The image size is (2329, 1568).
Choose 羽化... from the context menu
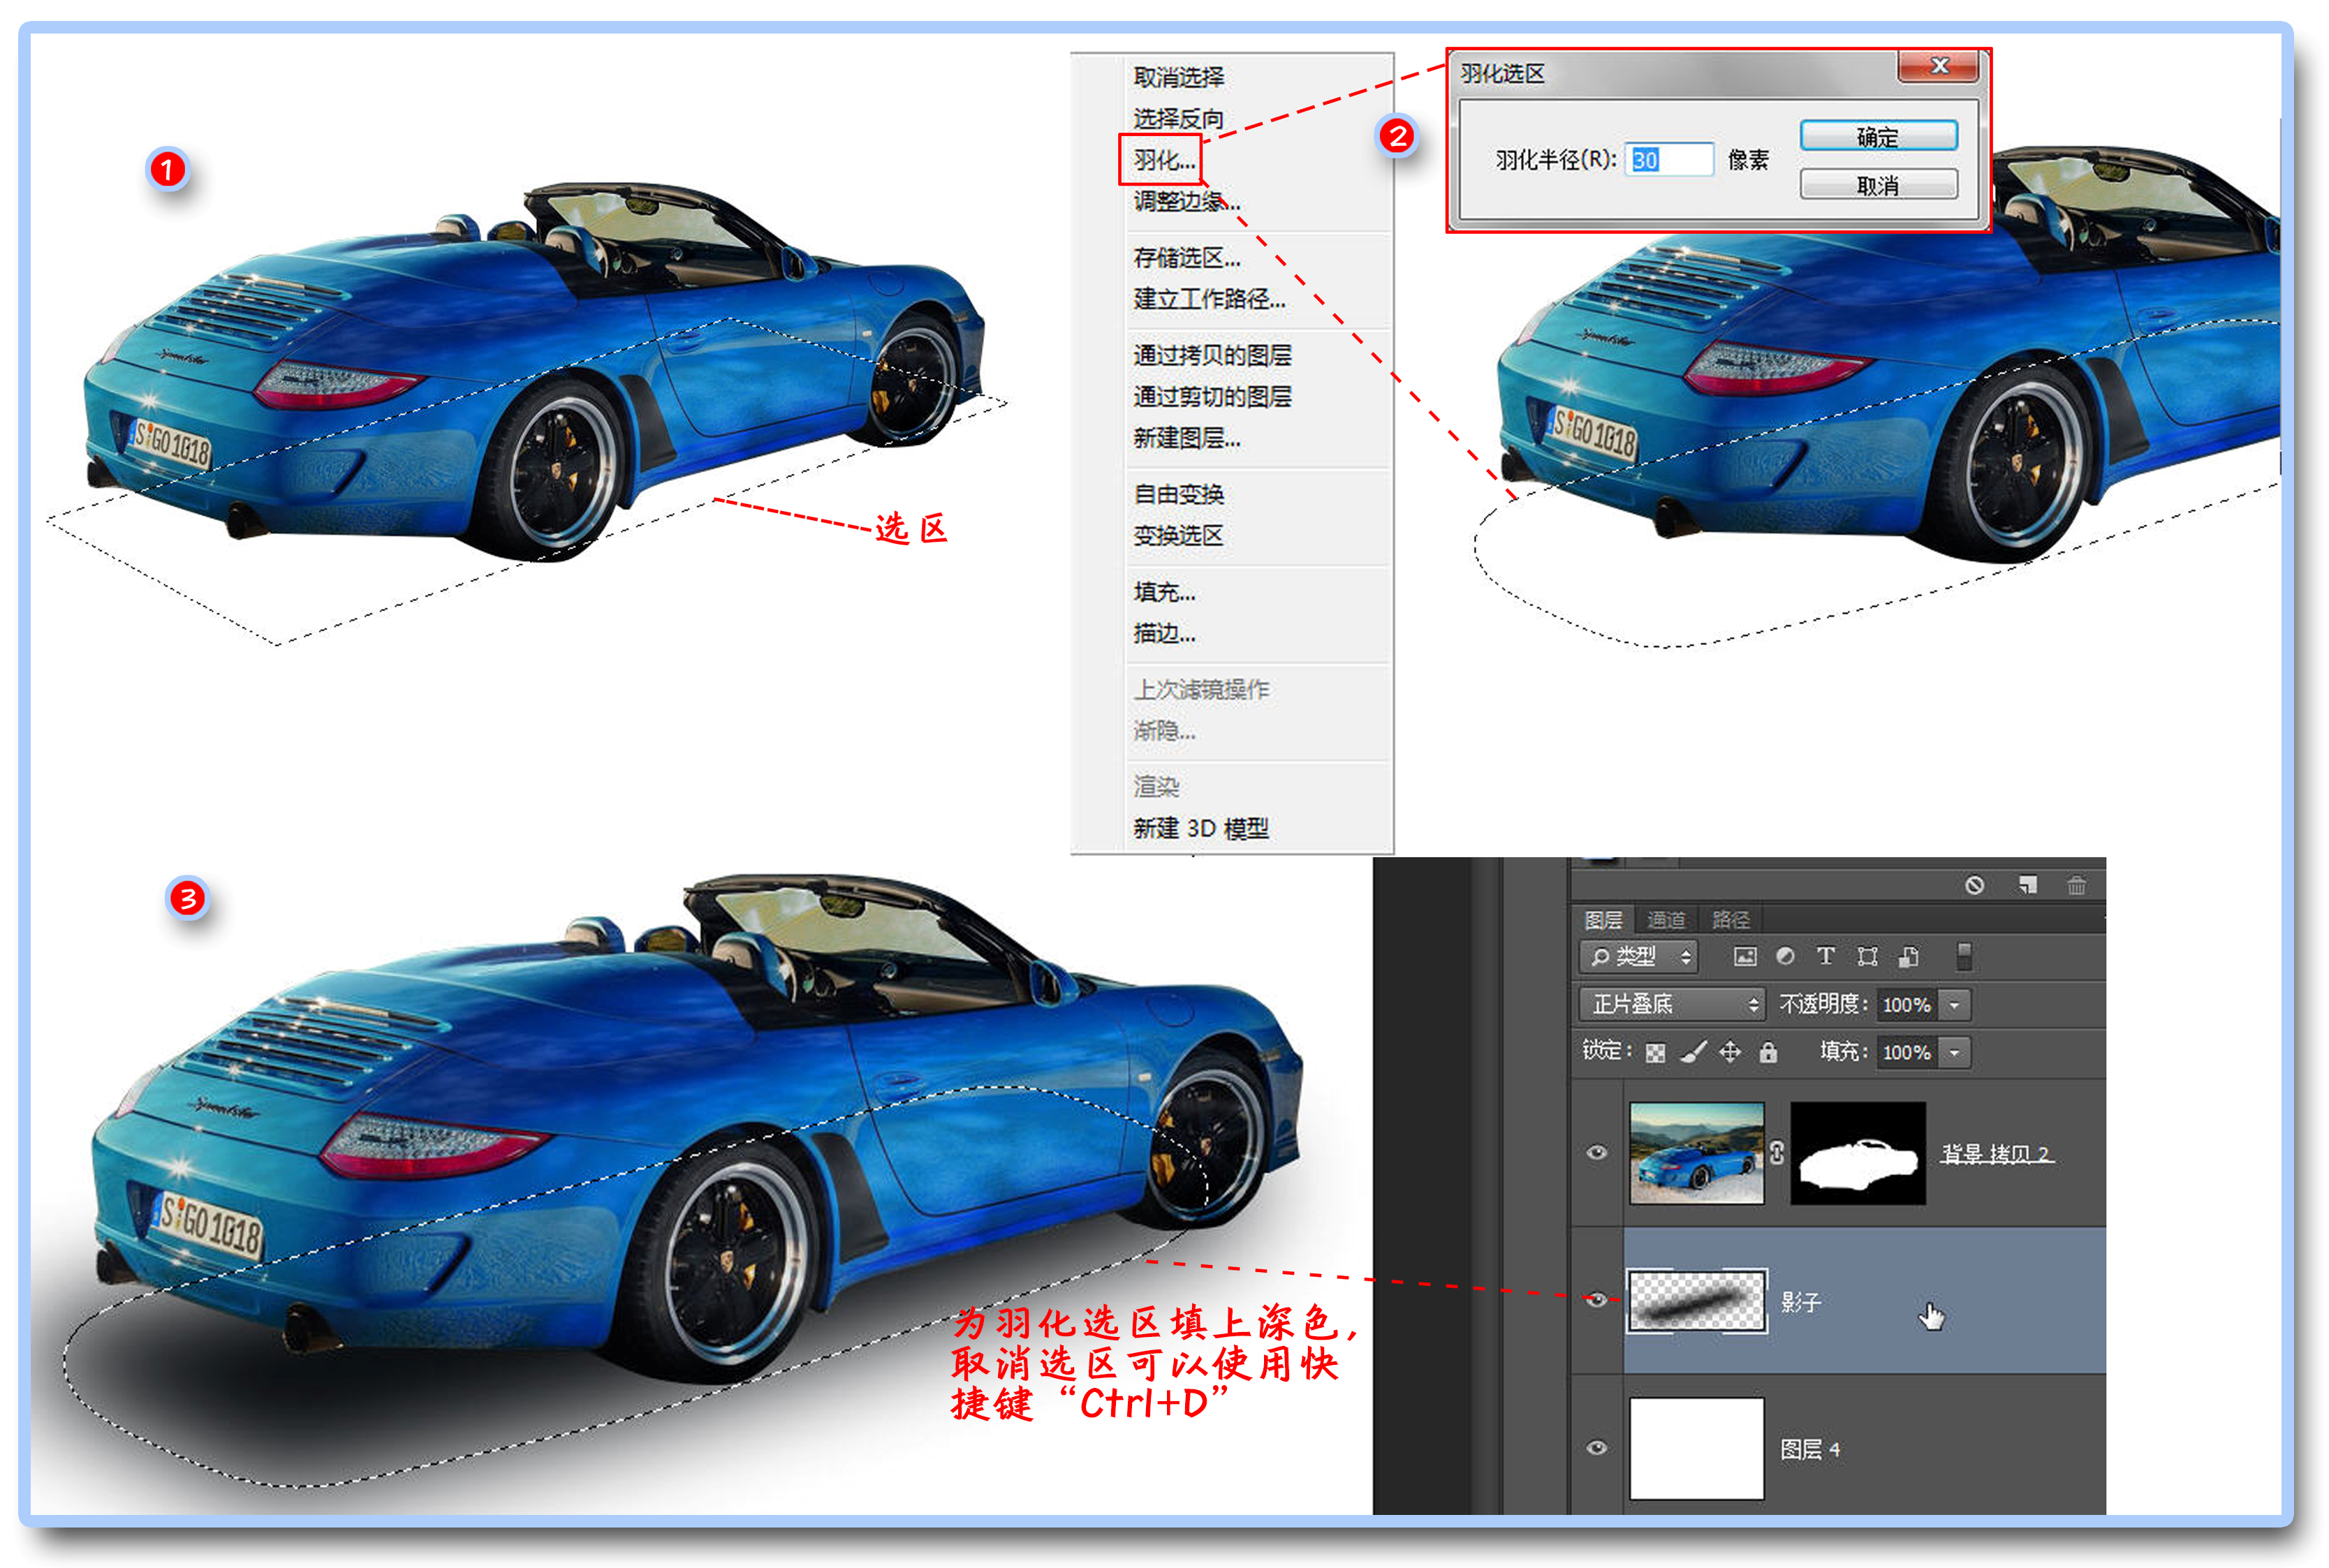(x=1163, y=160)
